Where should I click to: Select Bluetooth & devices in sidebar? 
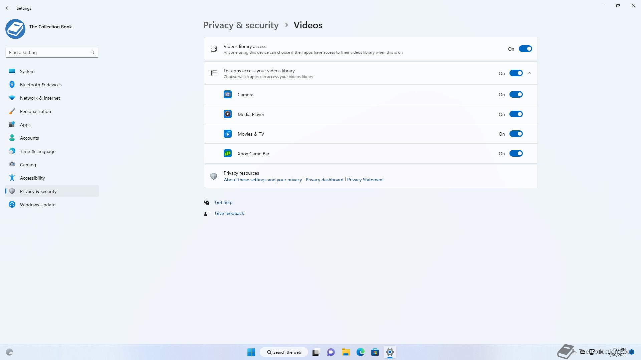41,85
